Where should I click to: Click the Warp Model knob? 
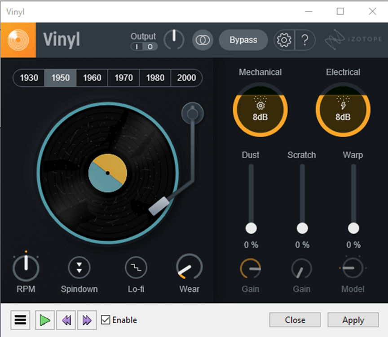click(x=353, y=268)
